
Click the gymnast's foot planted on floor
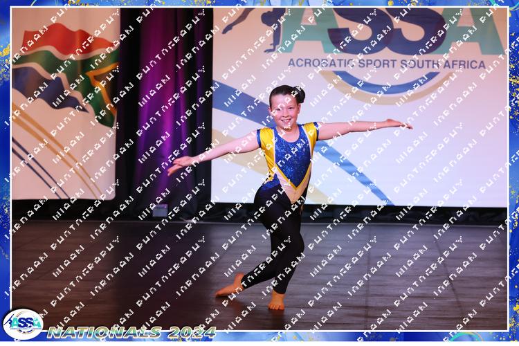pyautogui.click(x=277, y=301)
